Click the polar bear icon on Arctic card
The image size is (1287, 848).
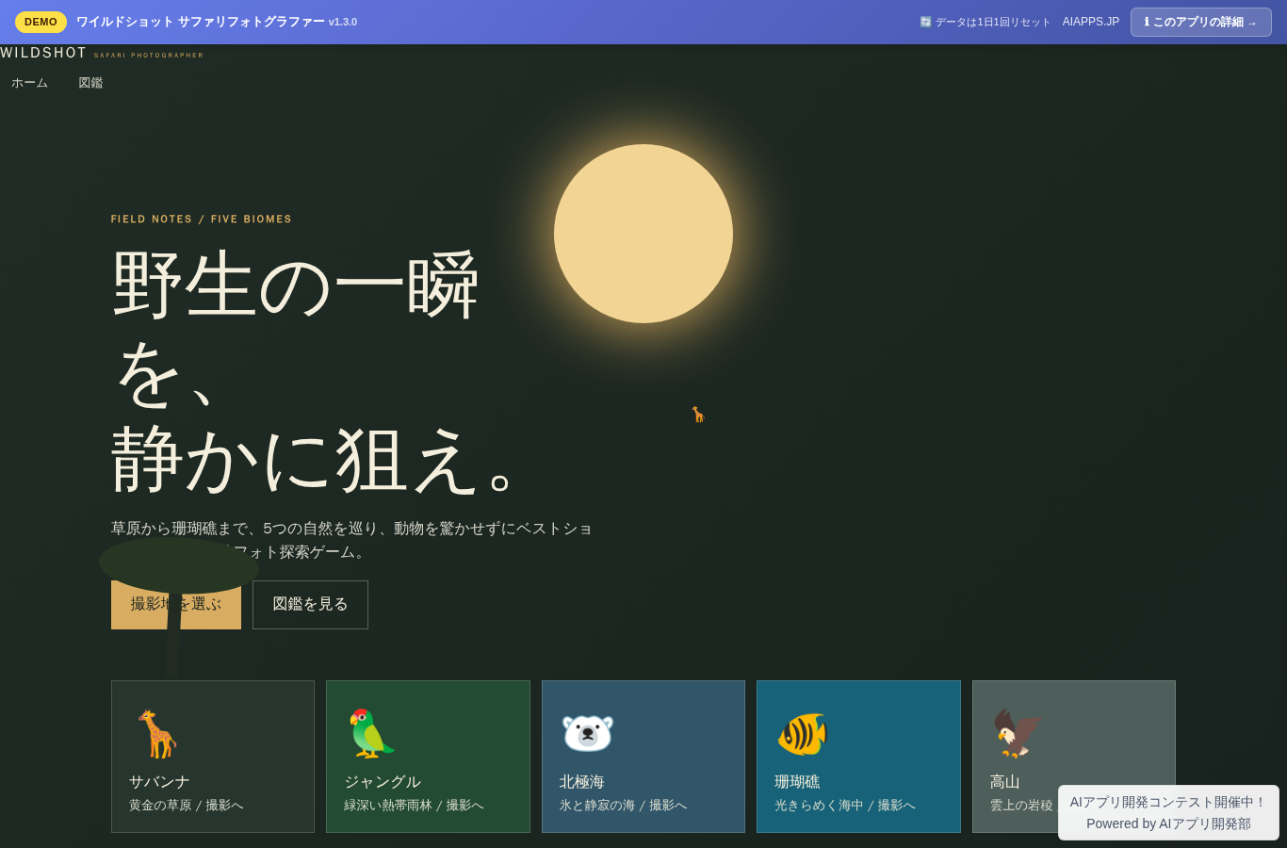click(x=587, y=733)
